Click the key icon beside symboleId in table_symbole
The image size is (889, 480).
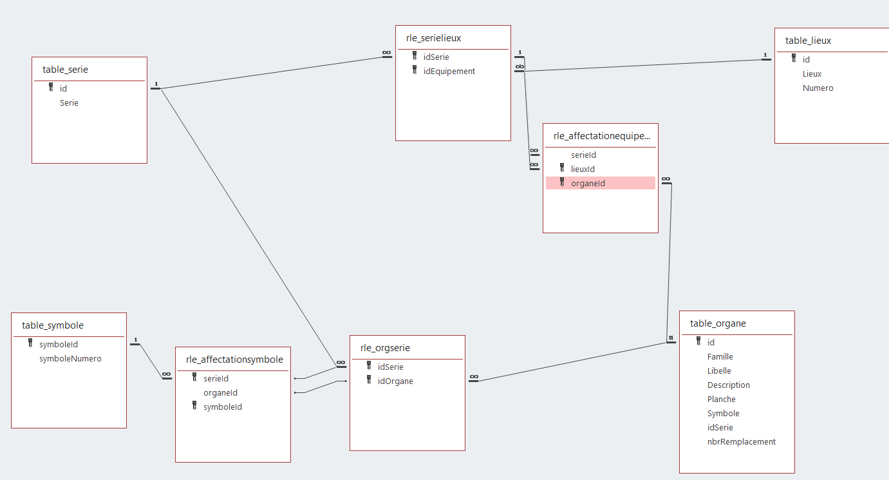click(30, 343)
